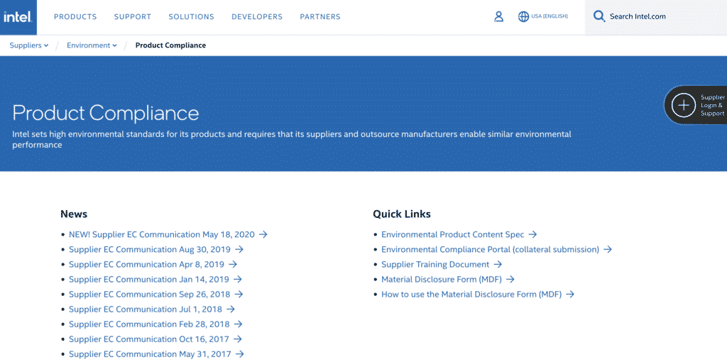Click the search magnifier icon

click(599, 17)
